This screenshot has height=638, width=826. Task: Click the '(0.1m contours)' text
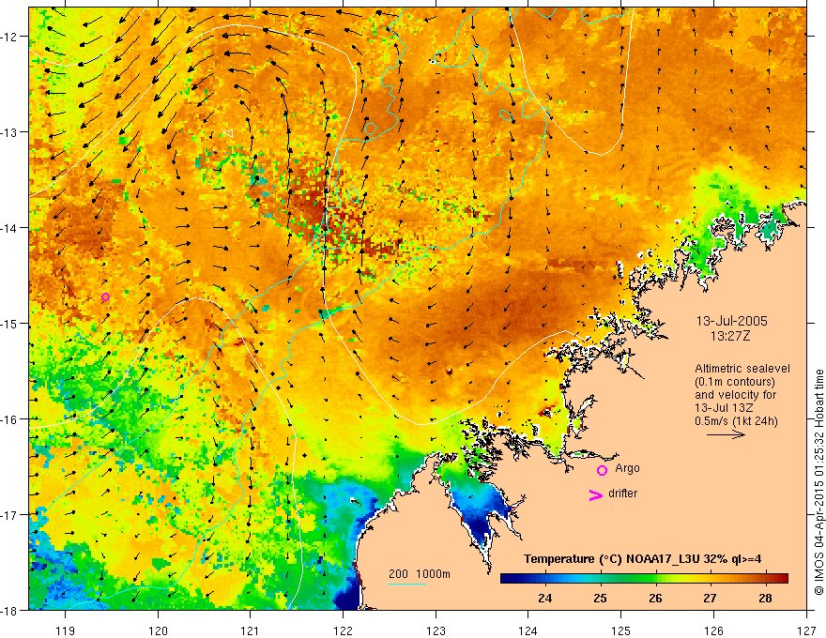pos(735,382)
